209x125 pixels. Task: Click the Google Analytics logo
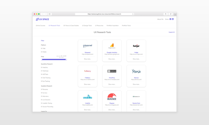(112, 46)
